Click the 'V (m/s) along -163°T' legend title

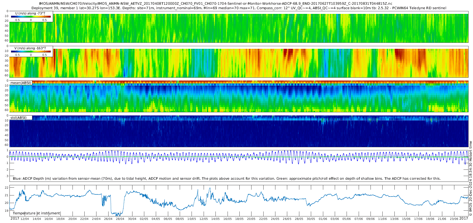(30, 48)
